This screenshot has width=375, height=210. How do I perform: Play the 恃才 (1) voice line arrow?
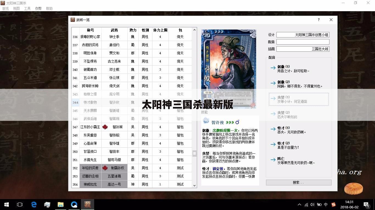pyautogui.click(x=273, y=129)
